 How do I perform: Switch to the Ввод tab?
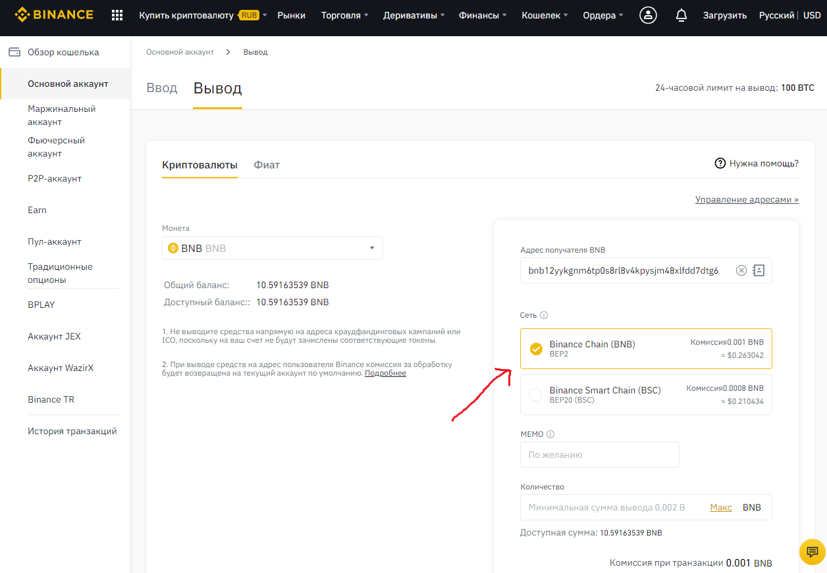[162, 88]
